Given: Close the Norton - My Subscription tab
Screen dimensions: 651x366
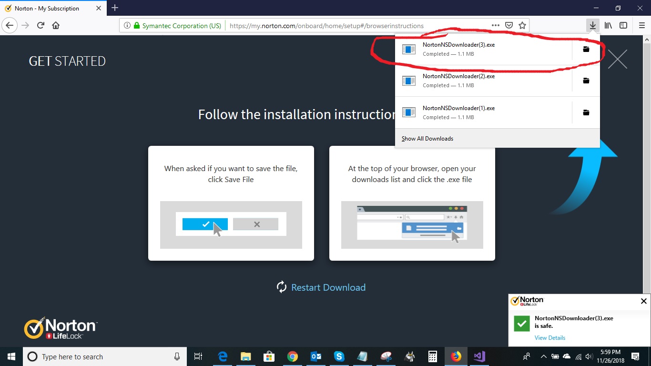Looking at the screenshot, I should (99, 8).
